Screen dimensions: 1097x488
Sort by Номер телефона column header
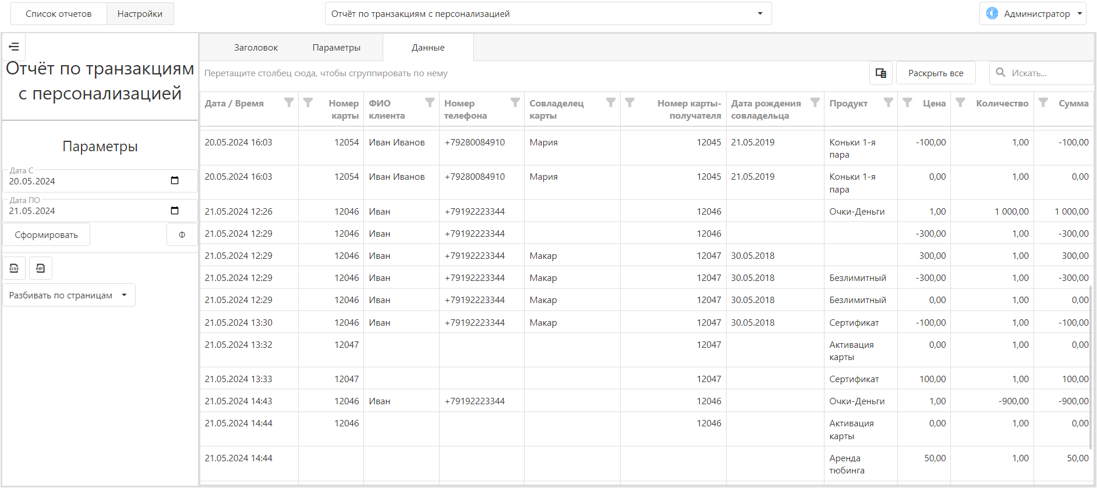[465, 109]
